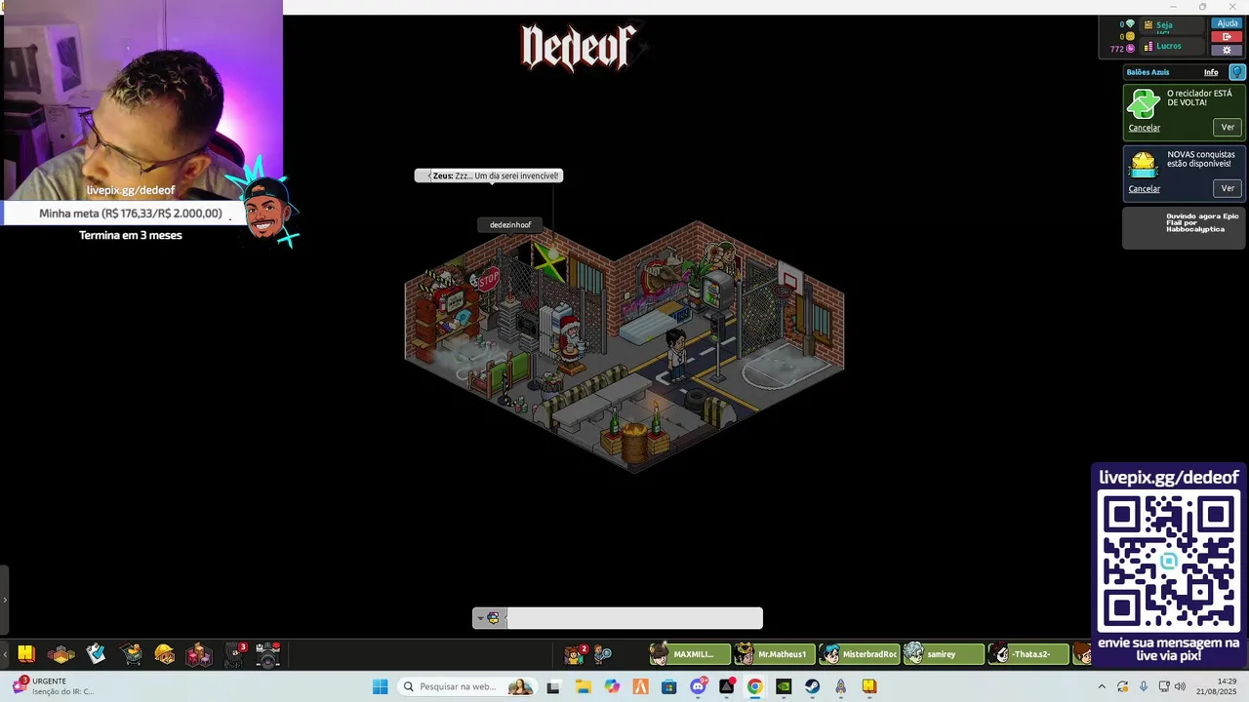This screenshot has width=1249, height=702.
Task: Collapse the bottom toolbar left arrow
Action: (x=5, y=654)
